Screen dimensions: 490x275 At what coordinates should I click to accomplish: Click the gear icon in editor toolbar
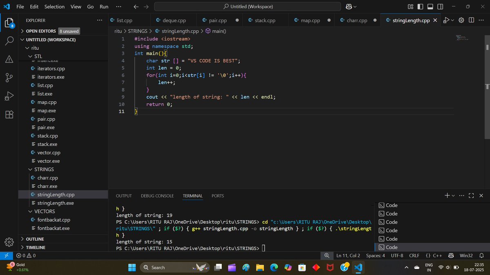pyautogui.click(x=461, y=20)
